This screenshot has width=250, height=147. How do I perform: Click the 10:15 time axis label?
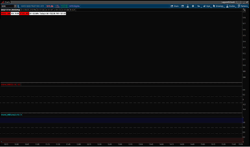tap(6, 144)
